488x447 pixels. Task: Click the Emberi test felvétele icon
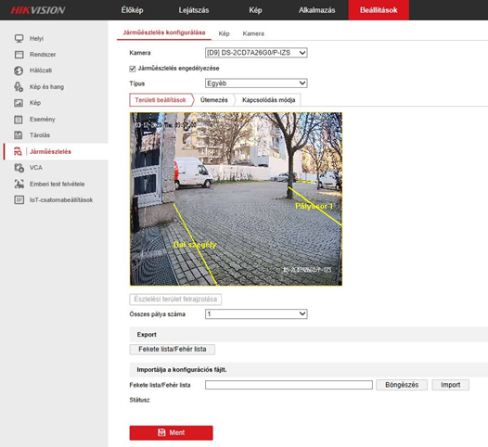[19, 184]
